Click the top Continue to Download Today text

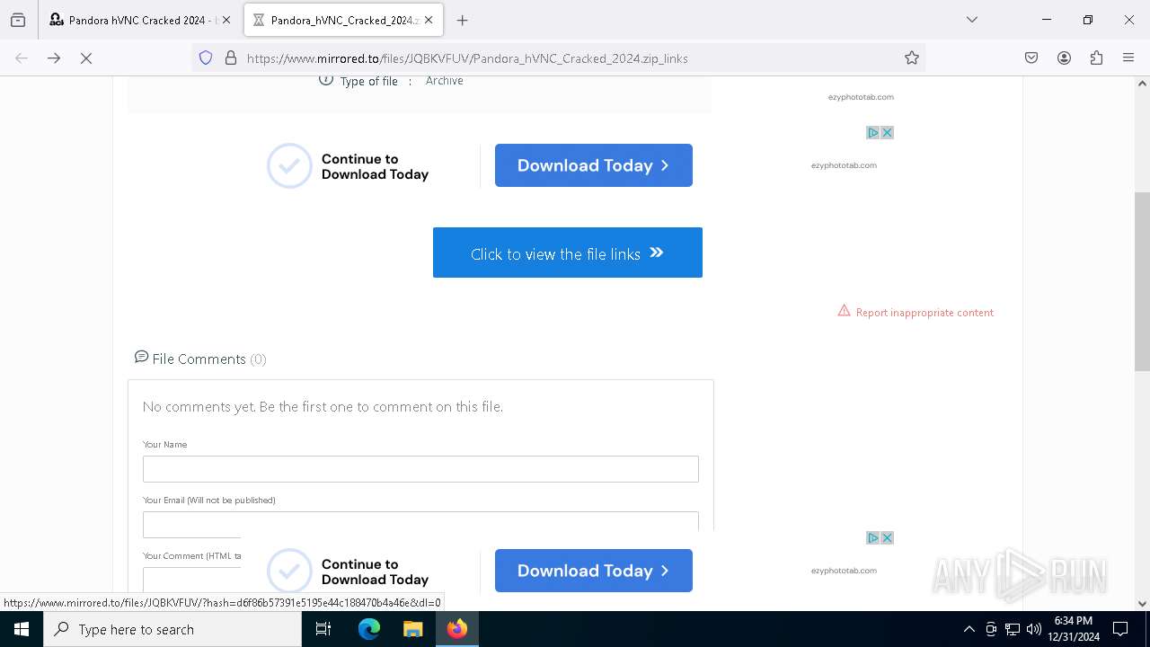click(x=375, y=166)
